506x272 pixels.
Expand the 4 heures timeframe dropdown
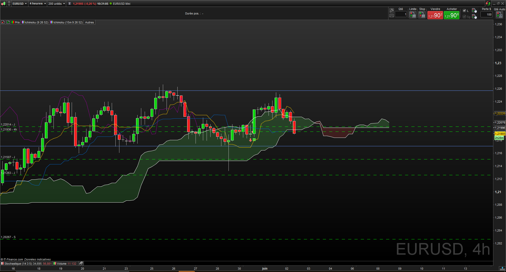click(38, 4)
